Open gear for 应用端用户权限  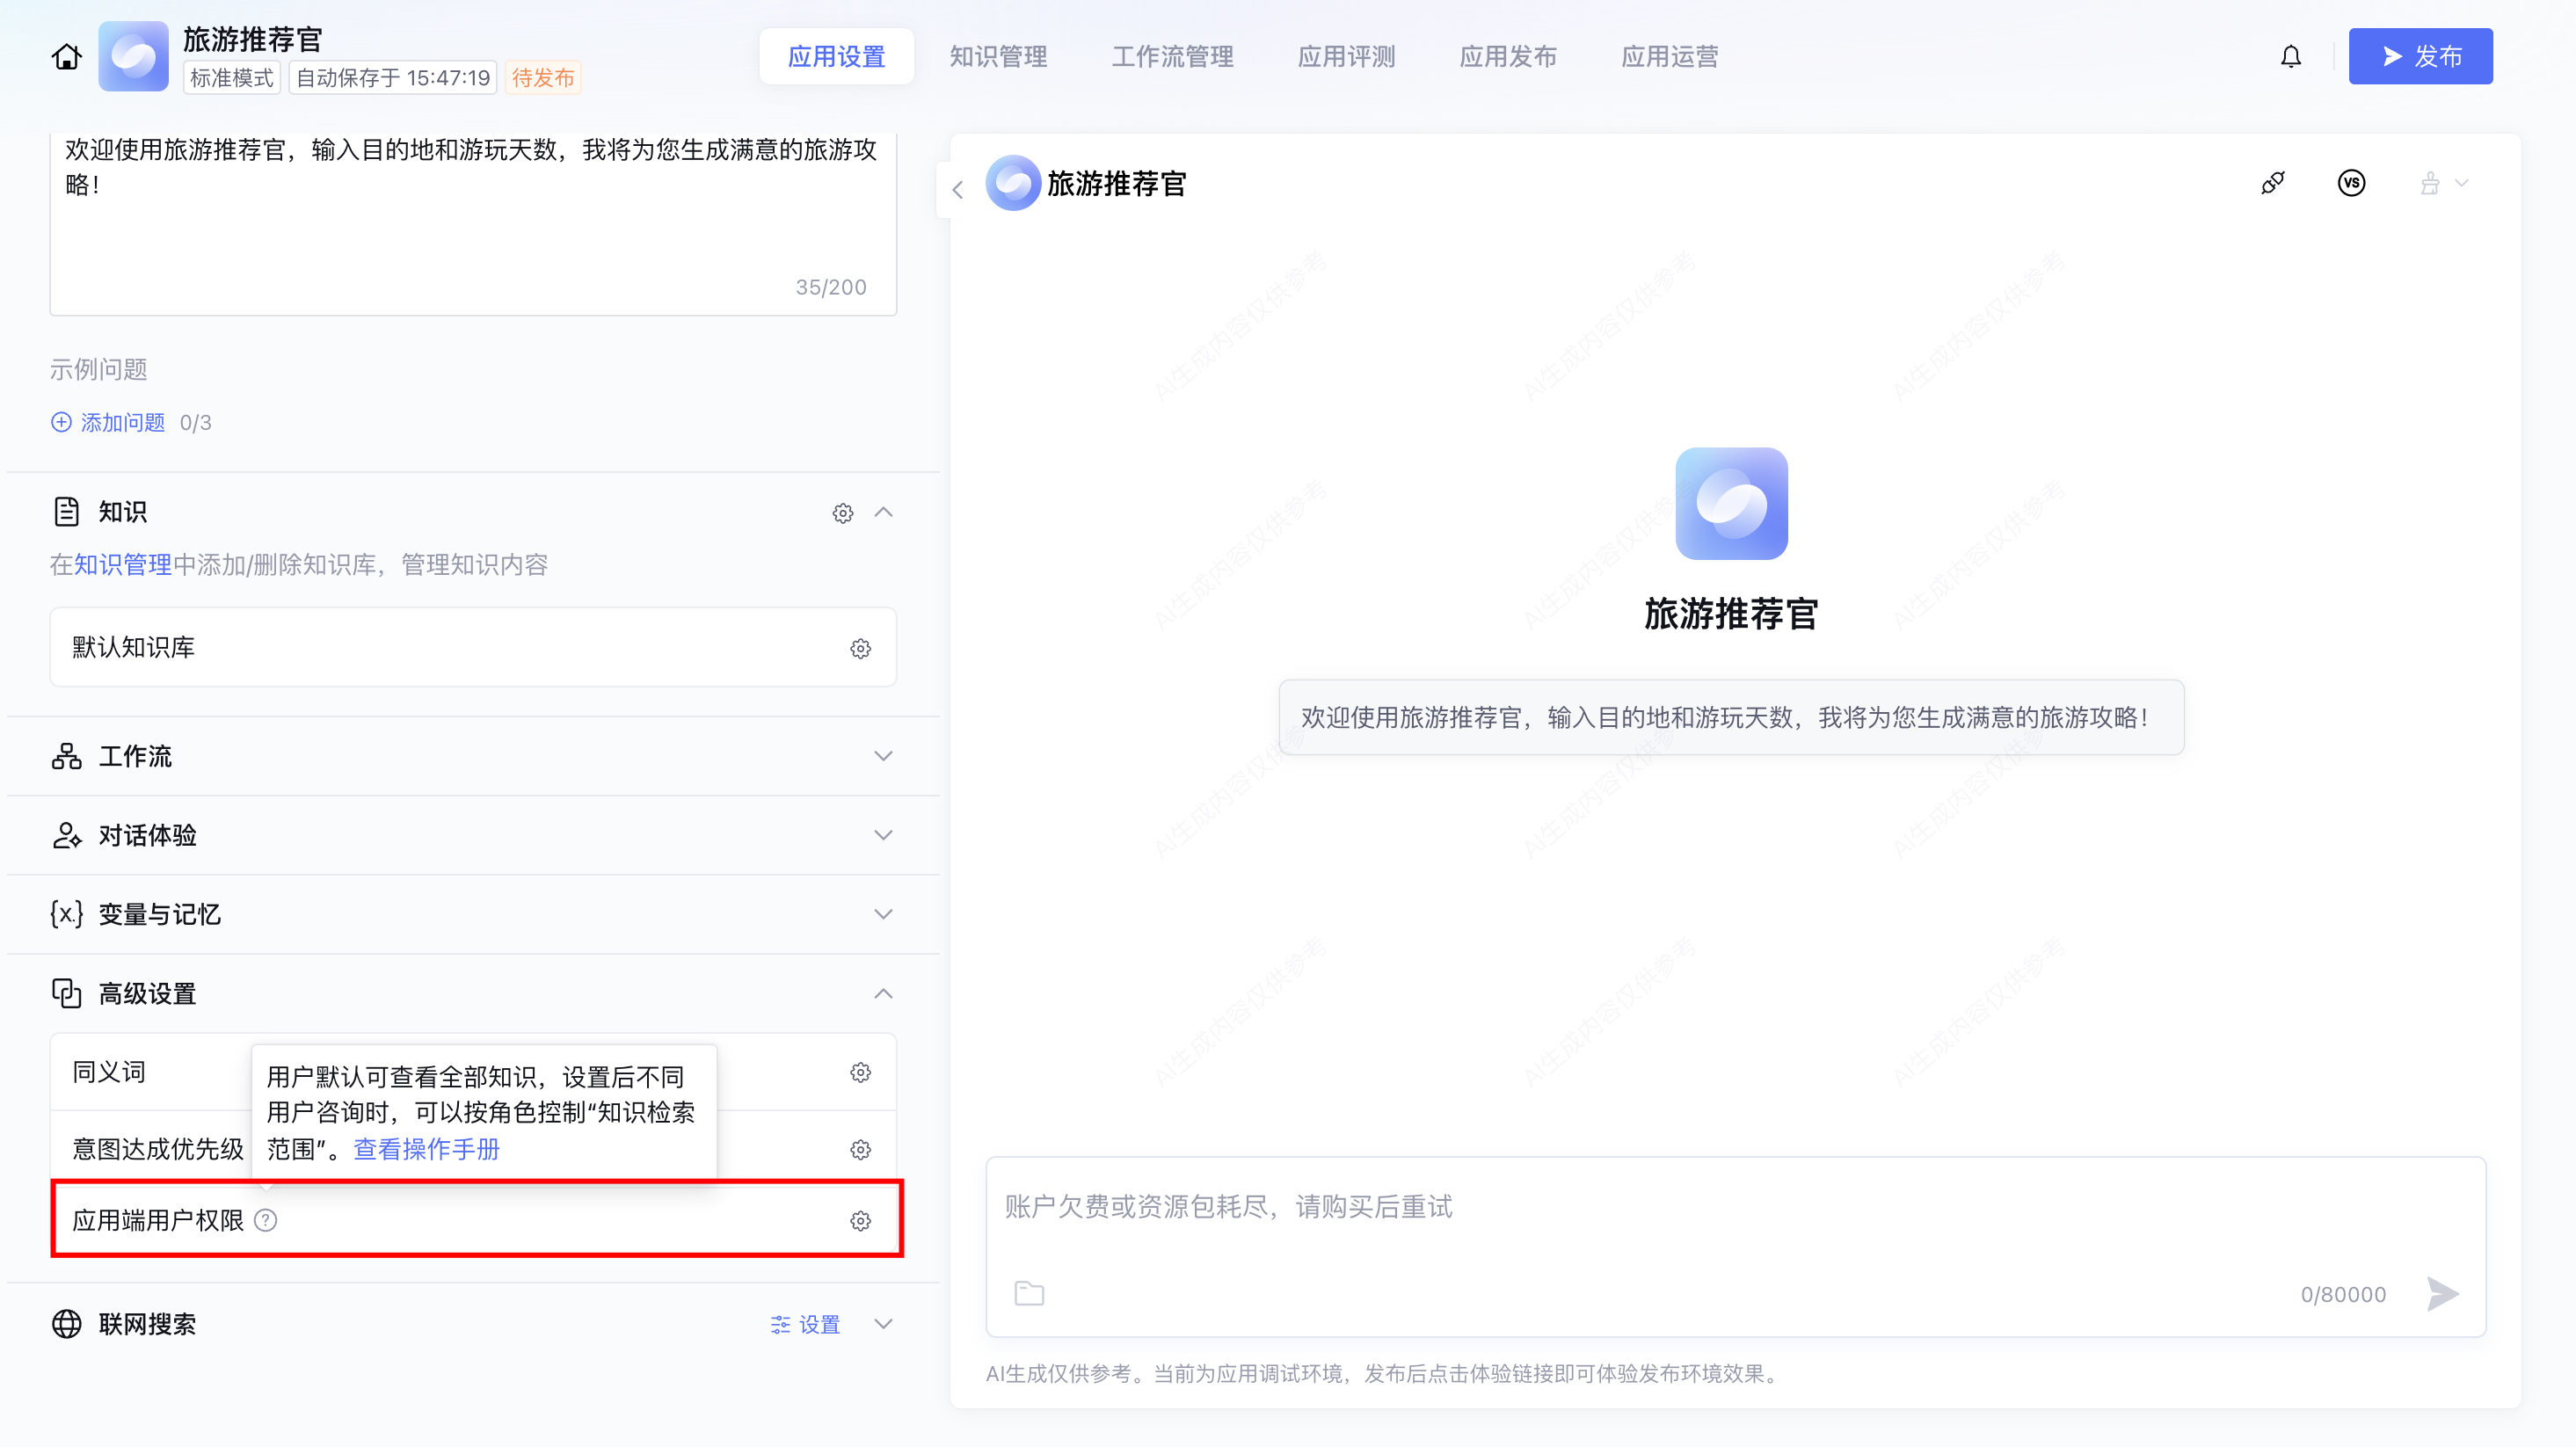tap(860, 1221)
